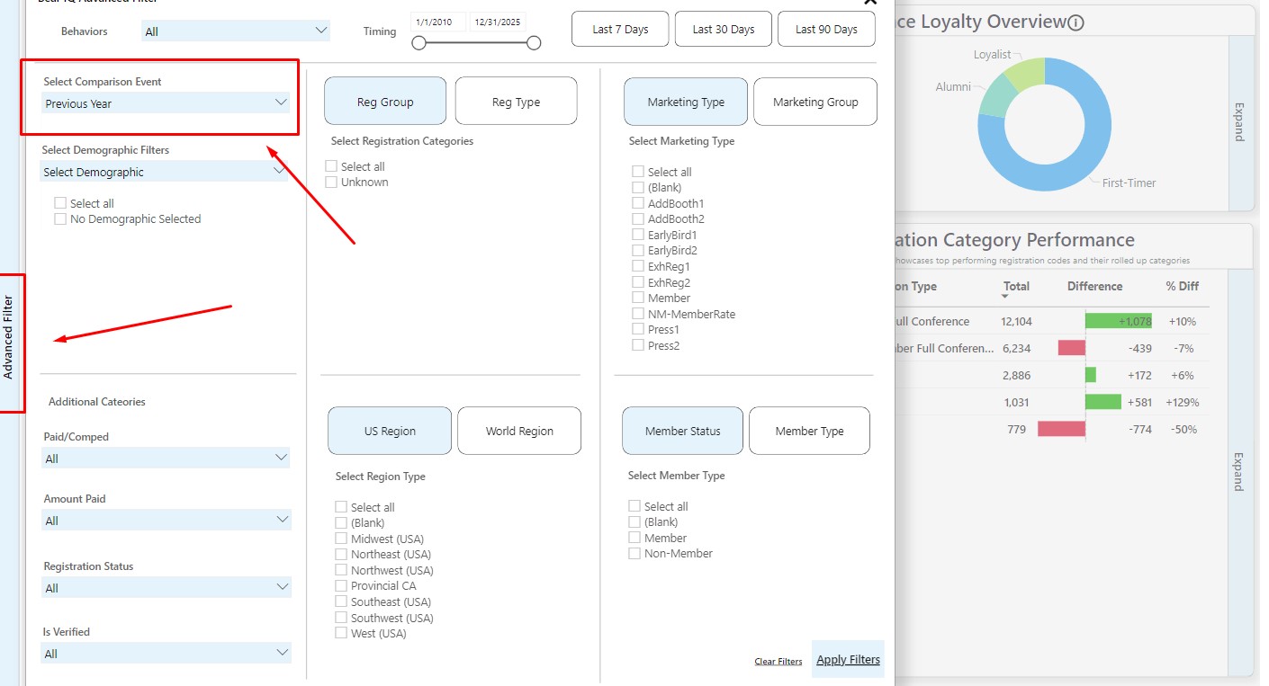Click the sort arrow under Total column

pyautogui.click(x=1005, y=297)
